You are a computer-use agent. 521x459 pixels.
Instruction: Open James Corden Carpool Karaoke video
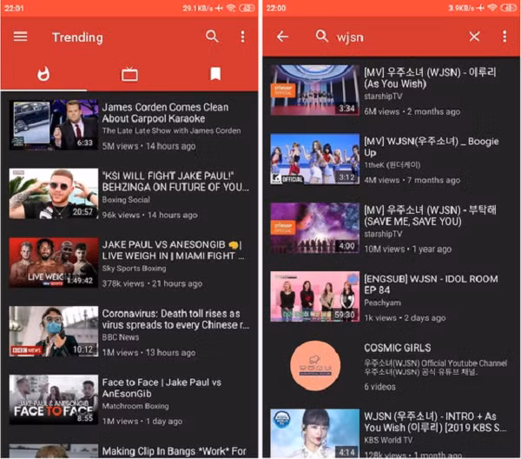[x=129, y=124]
